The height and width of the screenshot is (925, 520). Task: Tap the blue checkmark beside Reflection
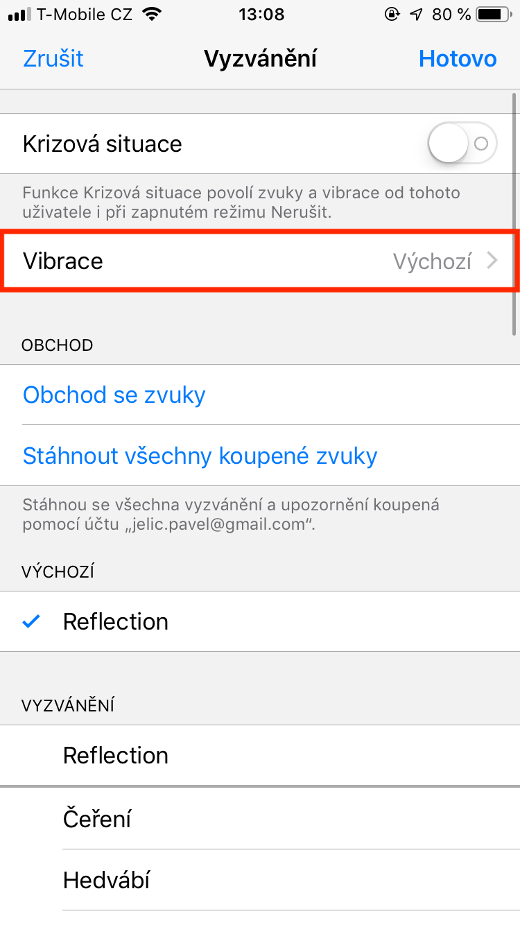point(31,621)
